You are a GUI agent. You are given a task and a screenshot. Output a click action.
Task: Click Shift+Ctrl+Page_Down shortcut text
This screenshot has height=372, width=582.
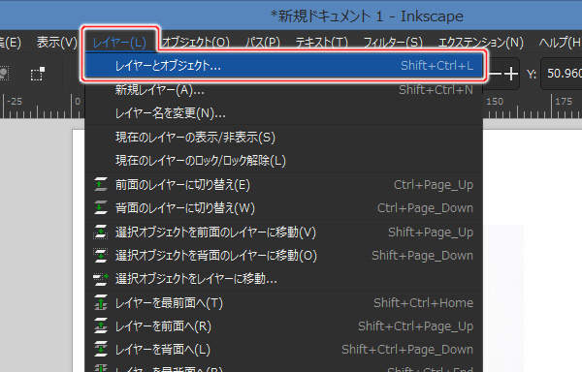click(407, 350)
